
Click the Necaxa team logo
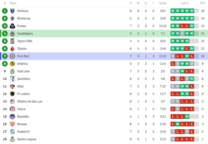pos(12,124)
